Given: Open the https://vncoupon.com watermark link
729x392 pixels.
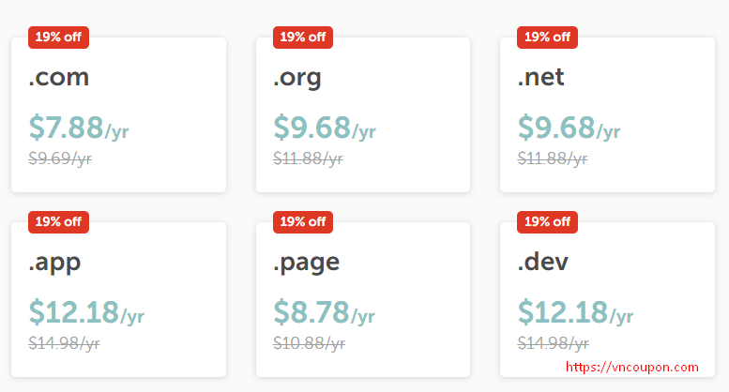Looking at the screenshot, I should click(x=632, y=367).
